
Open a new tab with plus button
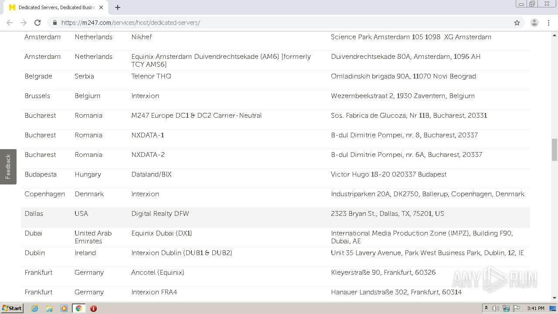point(118,7)
